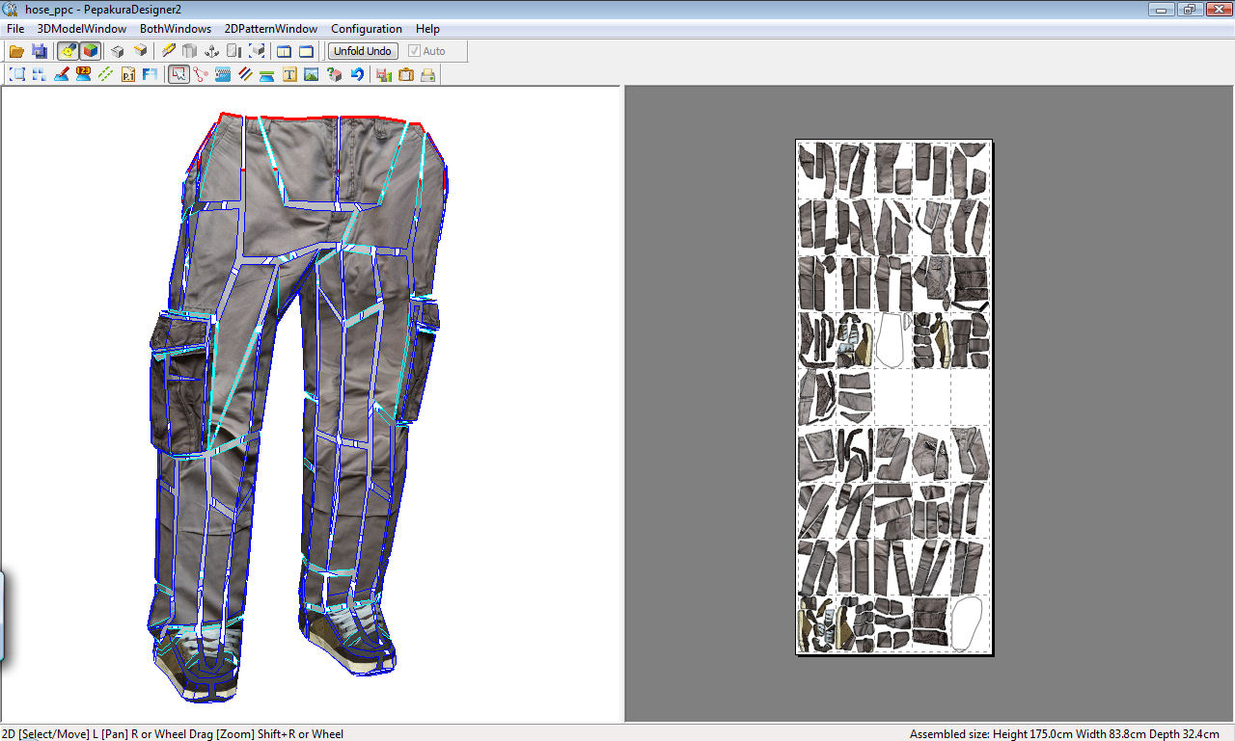1235x741 pixels.
Task: Click the floppy disk with chart icon
Action: 384,74
